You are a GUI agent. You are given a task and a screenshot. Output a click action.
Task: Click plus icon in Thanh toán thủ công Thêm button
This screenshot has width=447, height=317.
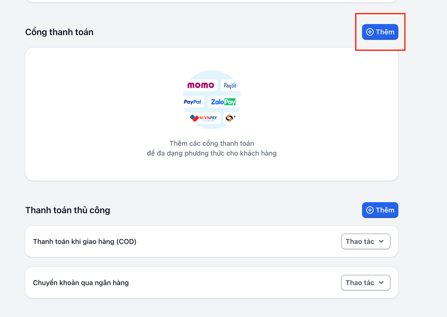click(x=370, y=210)
